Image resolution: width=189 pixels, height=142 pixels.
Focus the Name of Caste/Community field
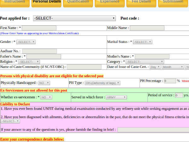pos(84,67)
